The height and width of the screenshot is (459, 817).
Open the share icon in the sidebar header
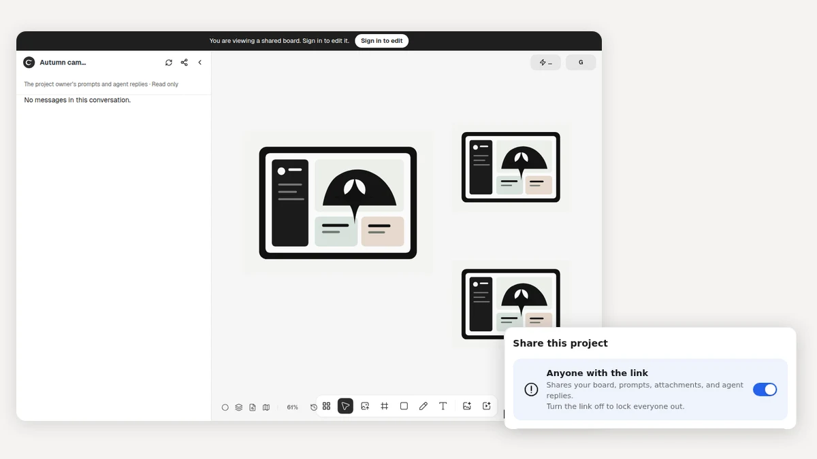click(185, 63)
